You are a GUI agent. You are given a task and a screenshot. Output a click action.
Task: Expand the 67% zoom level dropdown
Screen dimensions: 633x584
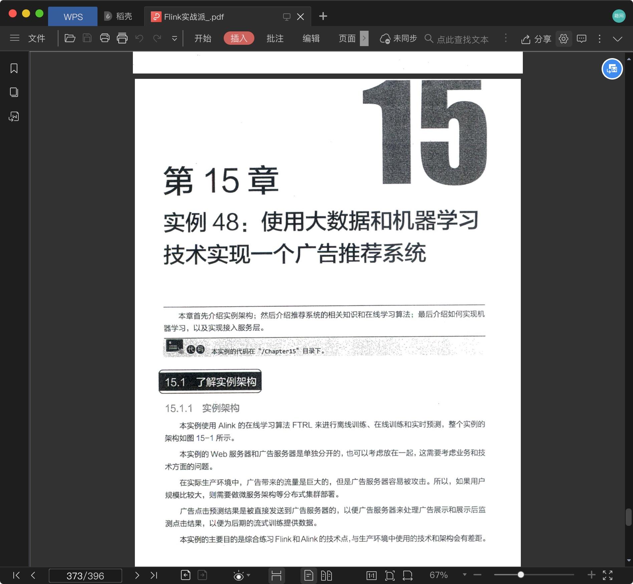[x=464, y=575]
